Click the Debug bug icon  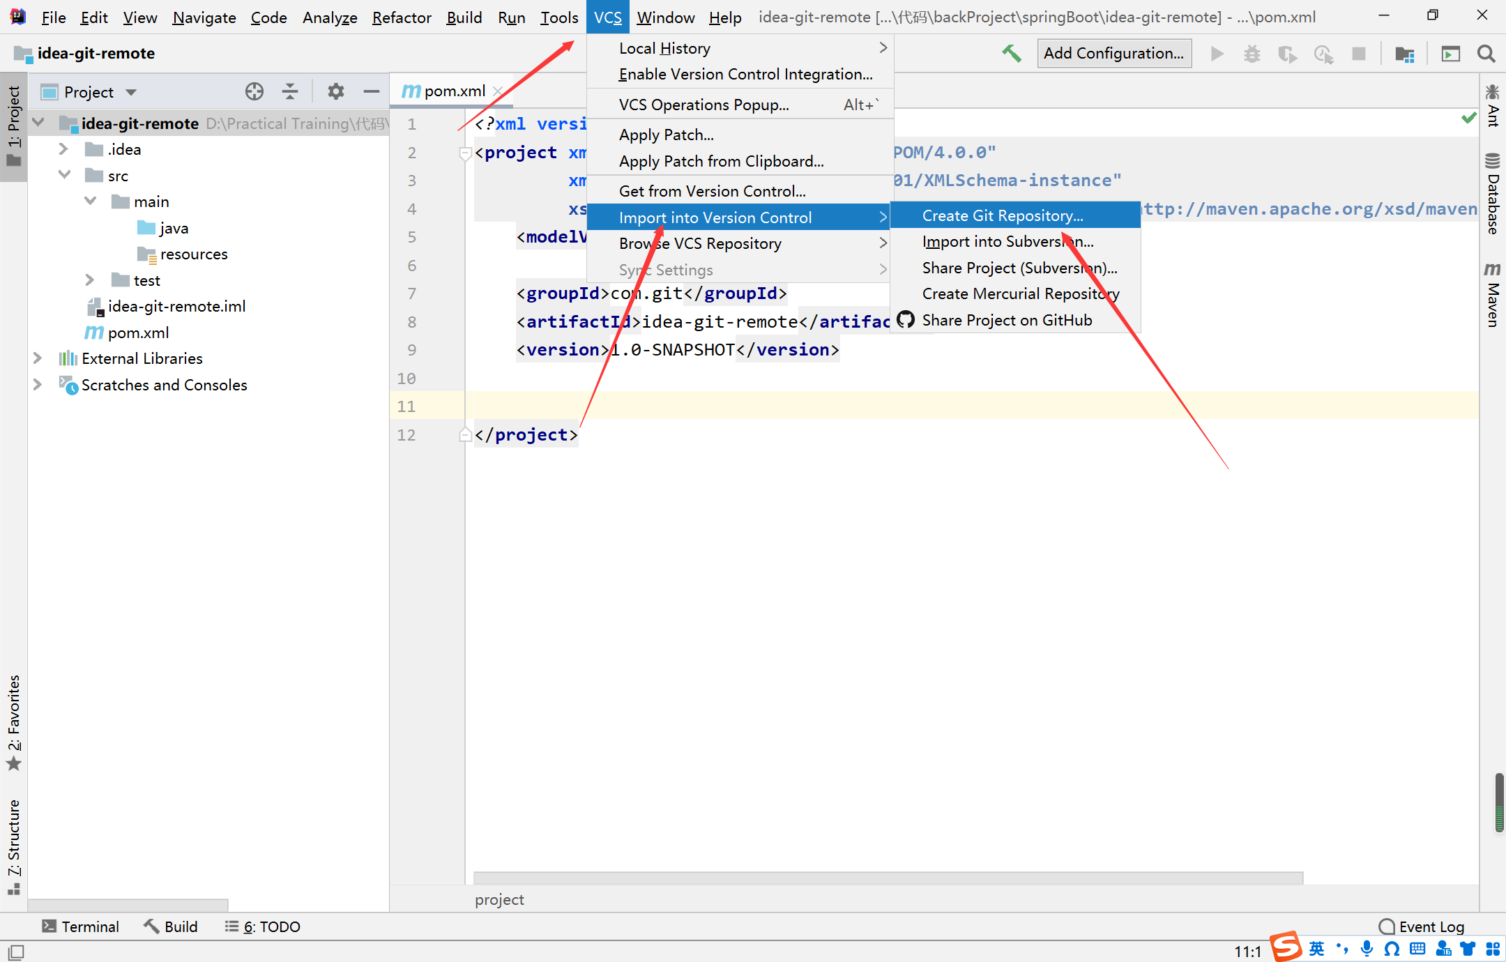pyautogui.click(x=1252, y=54)
